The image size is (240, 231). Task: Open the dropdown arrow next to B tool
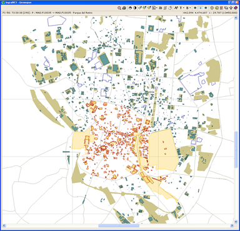pyautogui.click(x=190, y=8)
